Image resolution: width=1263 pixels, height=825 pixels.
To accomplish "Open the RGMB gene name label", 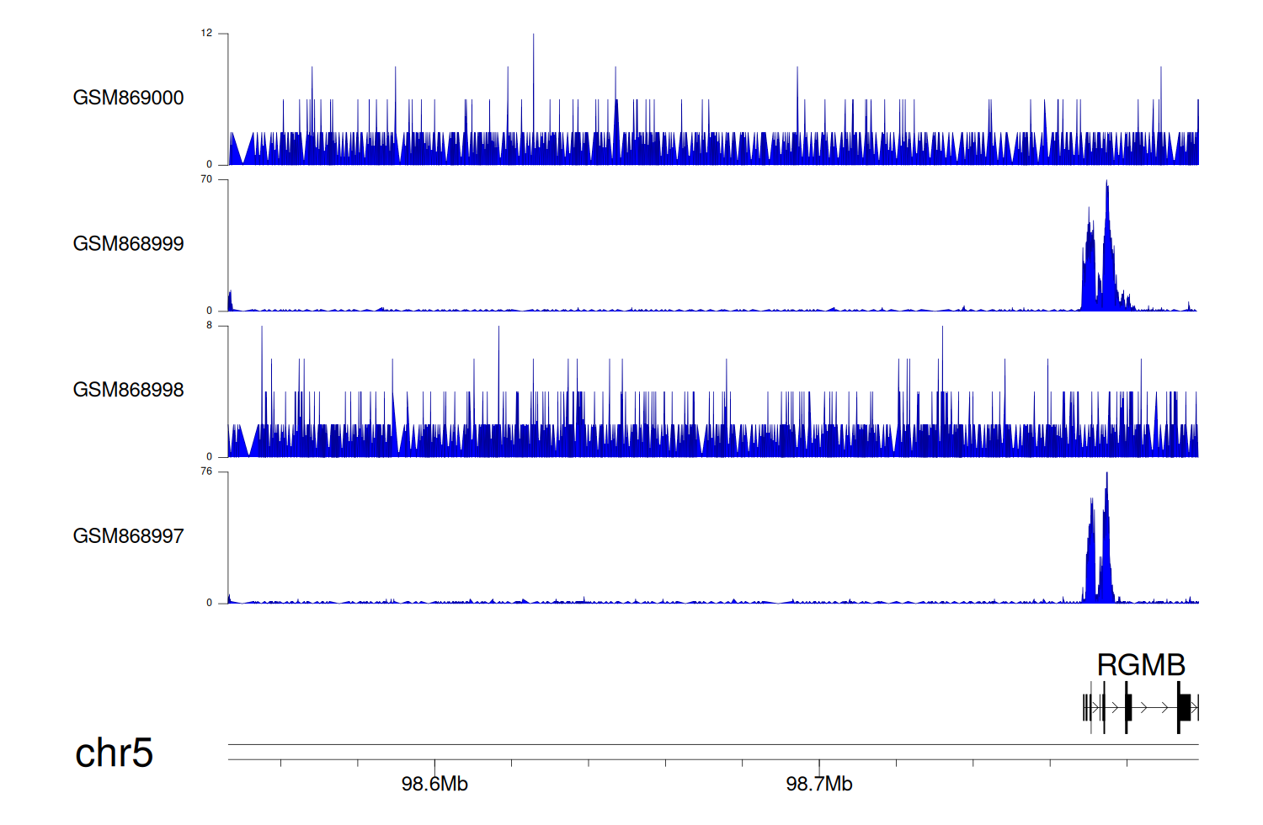I will 1140,665.
